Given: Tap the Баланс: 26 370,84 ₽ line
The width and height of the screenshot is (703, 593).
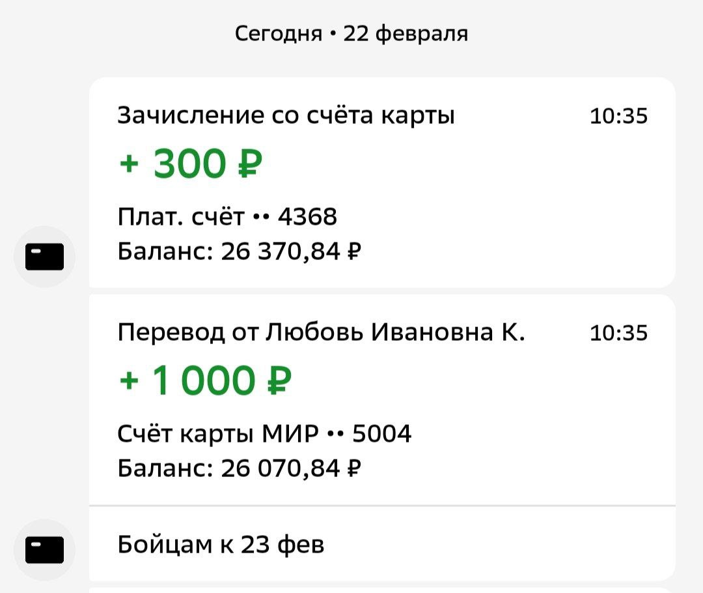Looking at the screenshot, I should point(240,251).
